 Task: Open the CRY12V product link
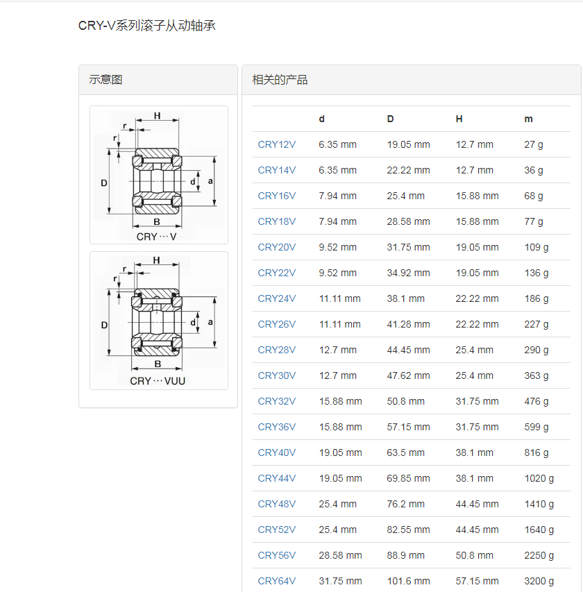(276, 144)
